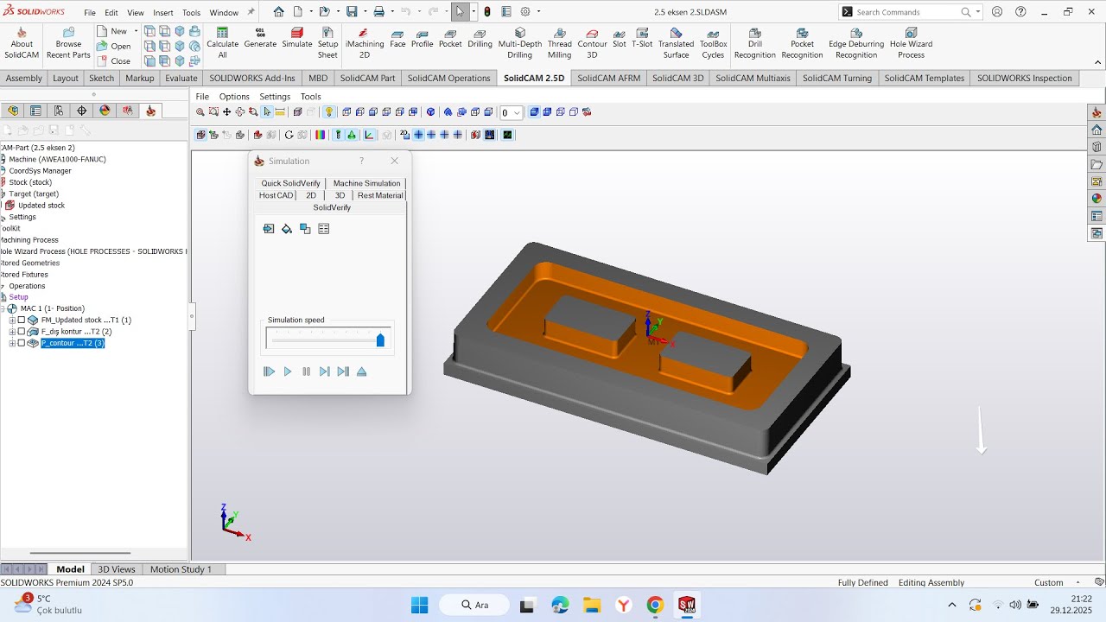Open Thread Milling operation

(x=559, y=43)
